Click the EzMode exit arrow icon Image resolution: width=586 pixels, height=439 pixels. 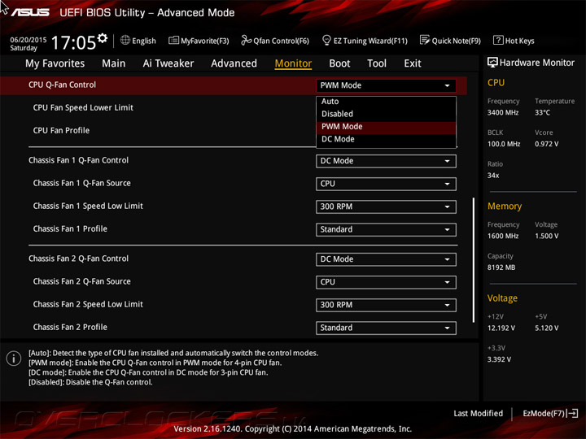coord(572,413)
